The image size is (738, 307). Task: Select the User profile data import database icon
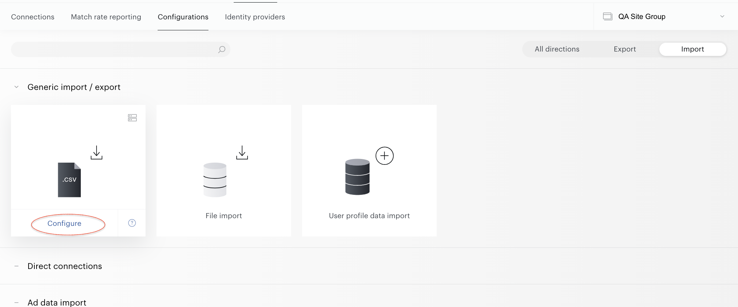click(357, 177)
